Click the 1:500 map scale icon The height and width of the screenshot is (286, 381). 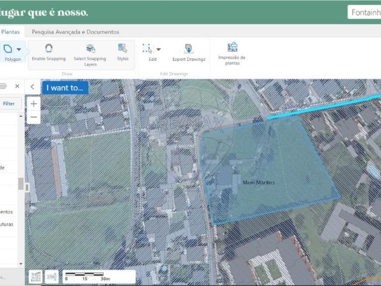point(52,276)
